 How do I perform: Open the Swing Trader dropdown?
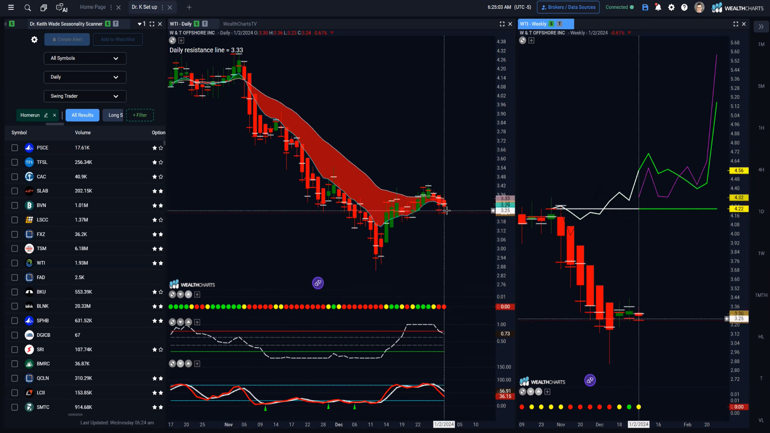[85, 96]
